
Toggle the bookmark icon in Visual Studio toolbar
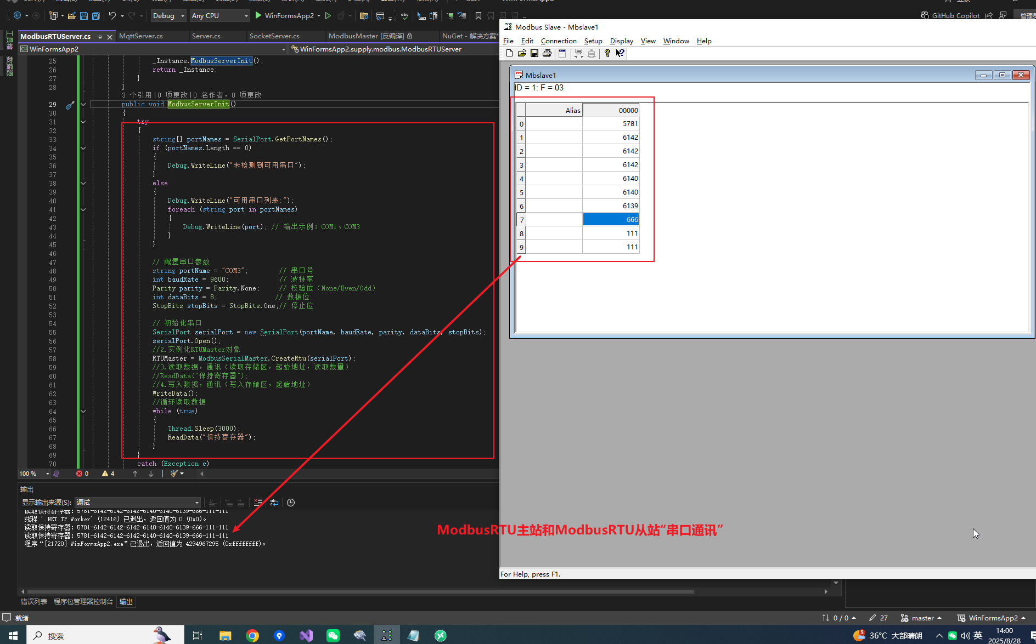click(478, 16)
